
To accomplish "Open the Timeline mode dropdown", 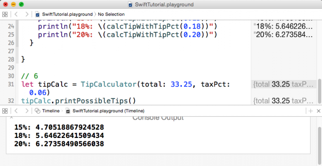I will (51, 111).
